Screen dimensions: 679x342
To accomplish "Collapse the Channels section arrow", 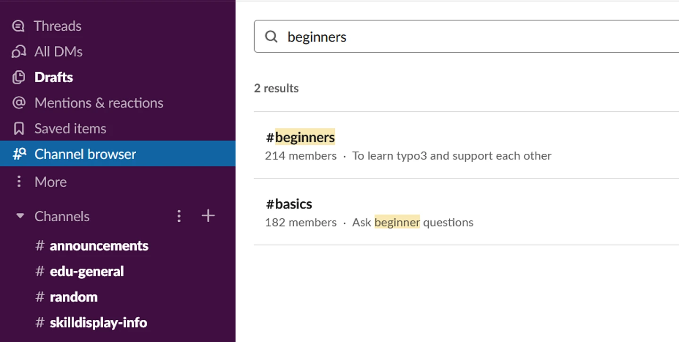I will point(20,217).
